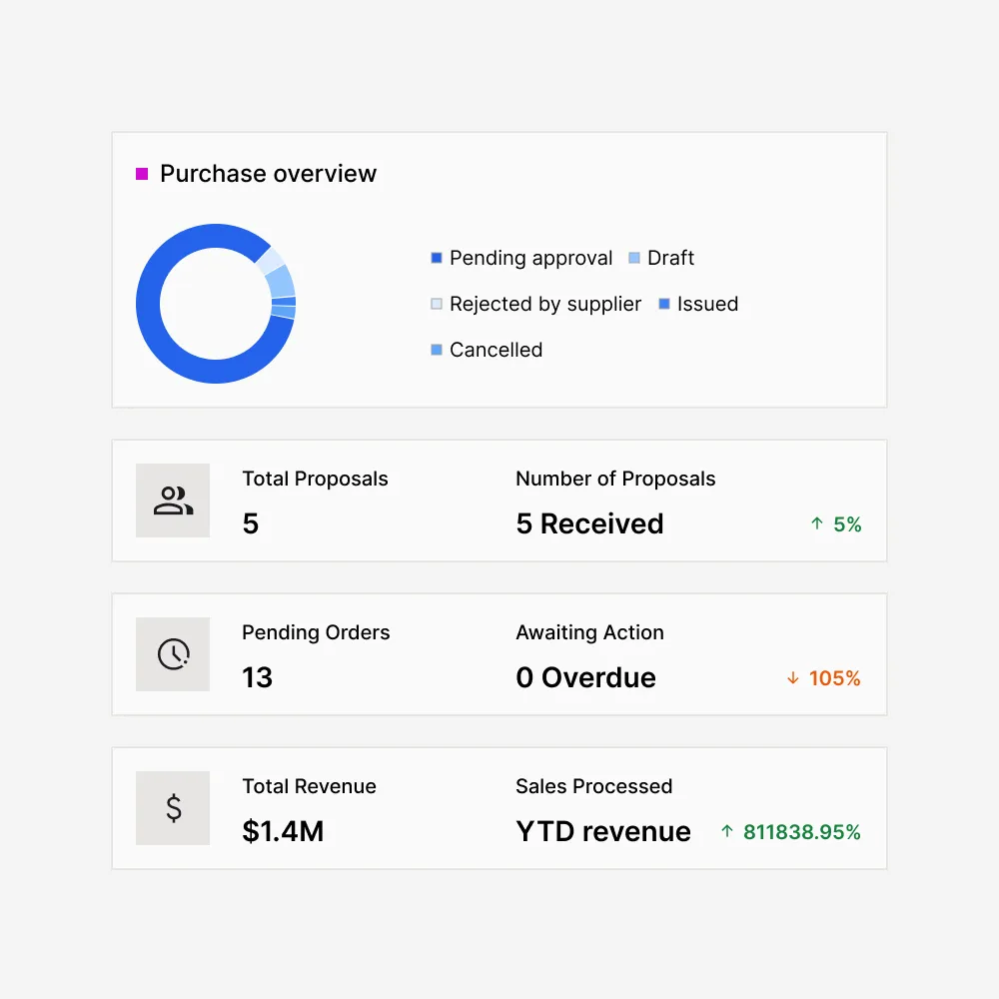The image size is (999, 999).
Task: Click the 0 Overdue value
Action: [x=585, y=678]
